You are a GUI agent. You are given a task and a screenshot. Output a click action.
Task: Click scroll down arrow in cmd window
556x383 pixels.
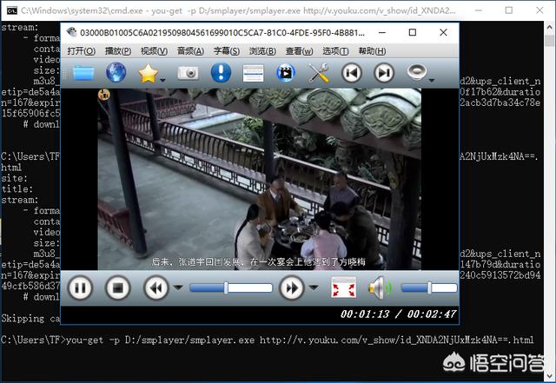(550, 375)
